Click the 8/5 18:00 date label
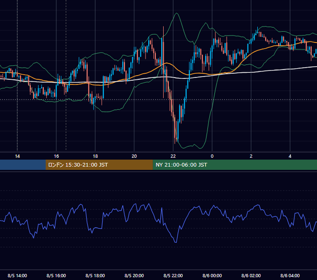This screenshot has height=280, width=317. 95,275
